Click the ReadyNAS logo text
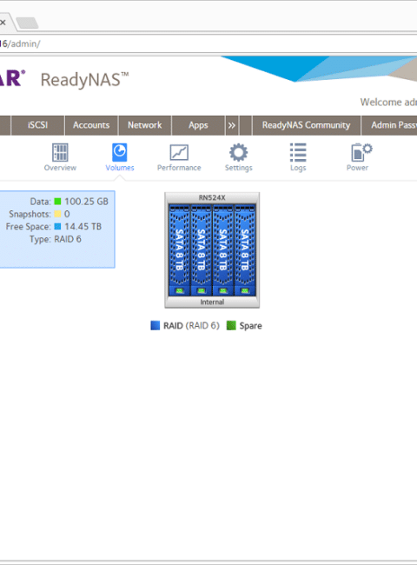The width and height of the screenshot is (417, 565). pyautogui.click(x=84, y=80)
